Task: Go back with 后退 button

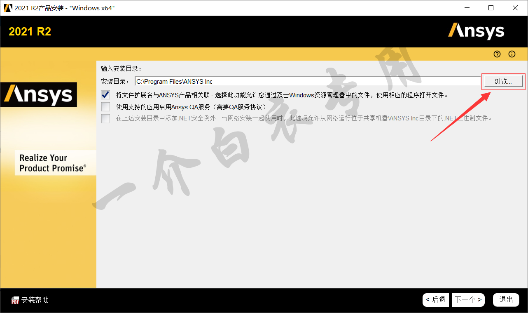Action: point(436,300)
